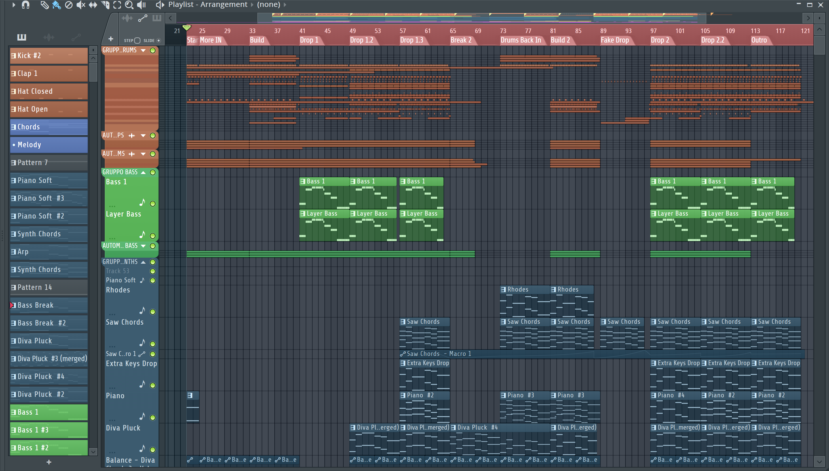Move overview view right with arrow button
Screen dimensions: 829x471
point(808,18)
